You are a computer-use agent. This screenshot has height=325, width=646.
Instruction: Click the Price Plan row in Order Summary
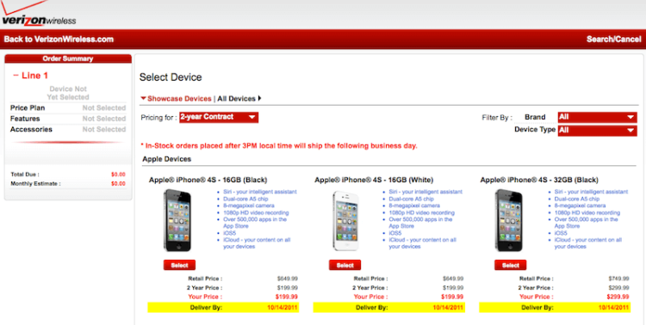click(x=68, y=107)
